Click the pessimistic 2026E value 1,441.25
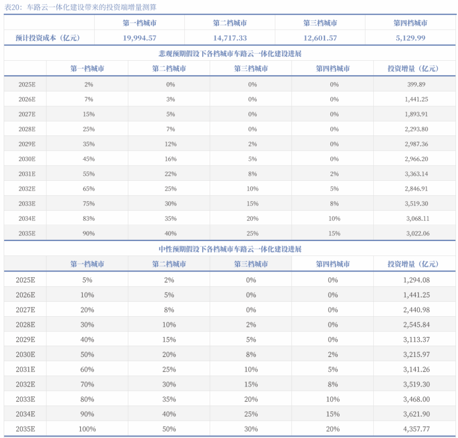Screen dimensions: 458x438 click(416, 99)
